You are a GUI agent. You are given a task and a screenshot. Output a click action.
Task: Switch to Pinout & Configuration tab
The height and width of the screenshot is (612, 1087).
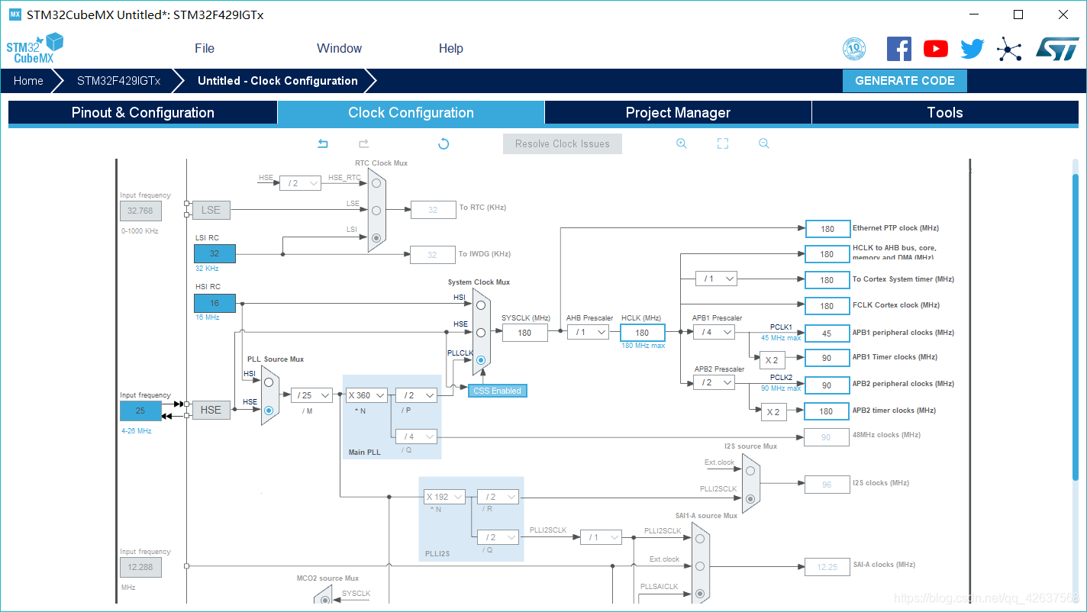pos(143,113)
